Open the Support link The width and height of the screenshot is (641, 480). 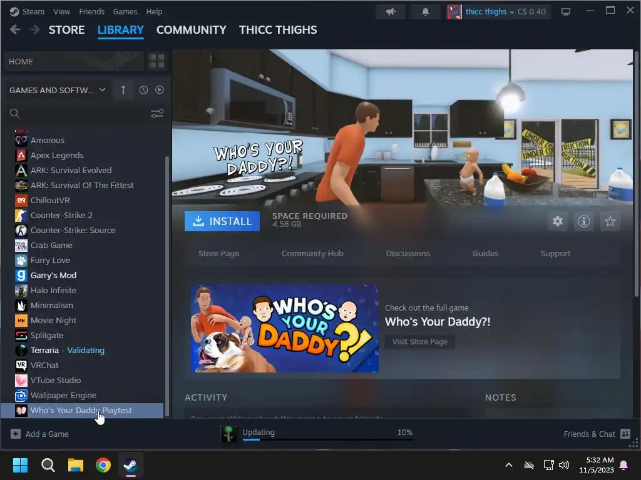pos(556,254)
